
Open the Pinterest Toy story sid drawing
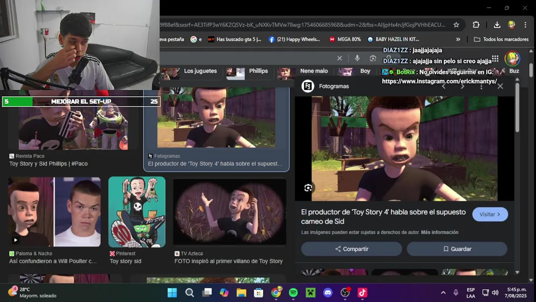pos(137,212)
